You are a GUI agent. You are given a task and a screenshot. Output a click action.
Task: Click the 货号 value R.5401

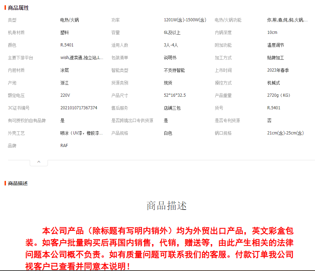(273, 108)
